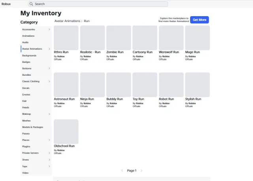This screenshot has height=181, width=253.
Task: Open the Robux menu item
Action: coord(6,4)
